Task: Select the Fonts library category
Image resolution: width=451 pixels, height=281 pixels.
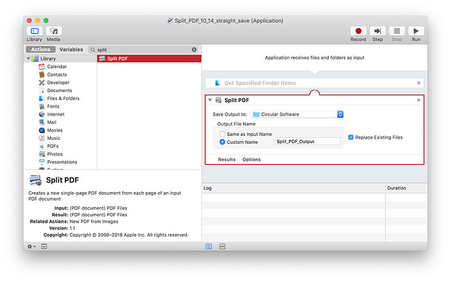Action: coord(53,107)
